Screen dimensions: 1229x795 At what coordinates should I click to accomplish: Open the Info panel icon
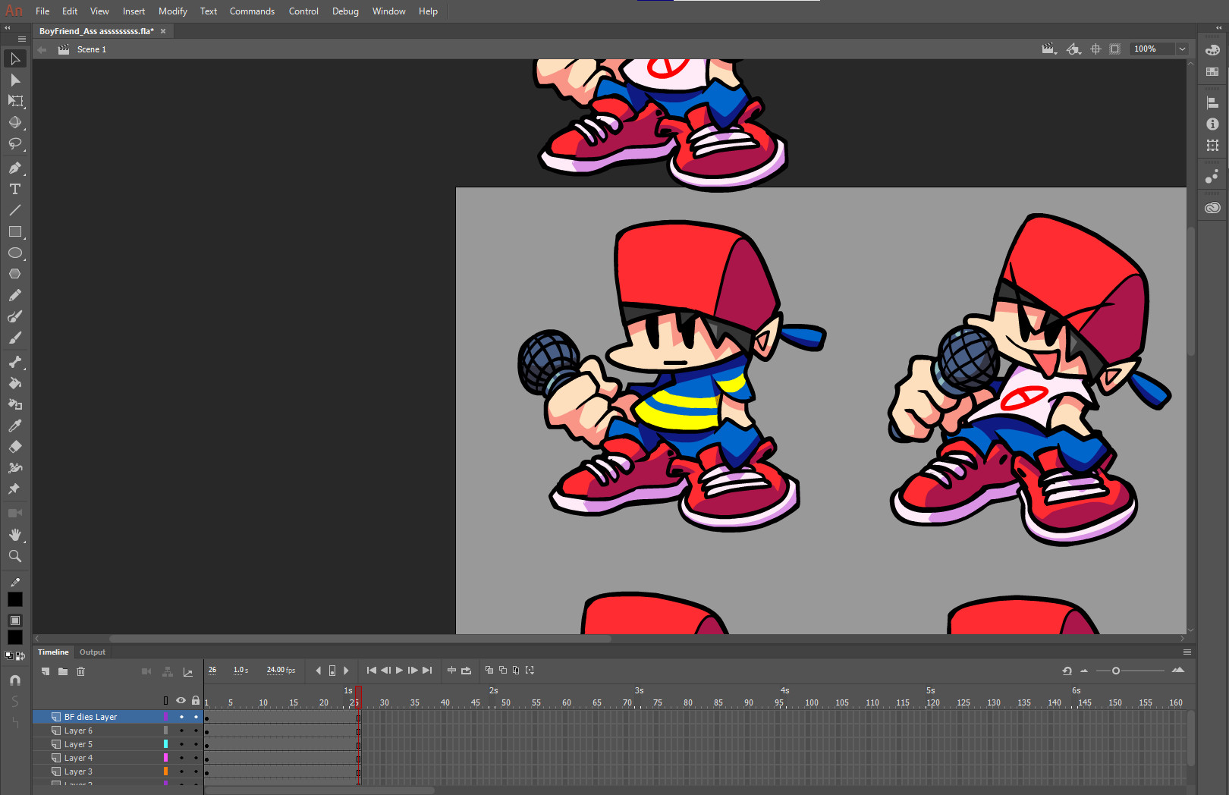click(1212, 124)
